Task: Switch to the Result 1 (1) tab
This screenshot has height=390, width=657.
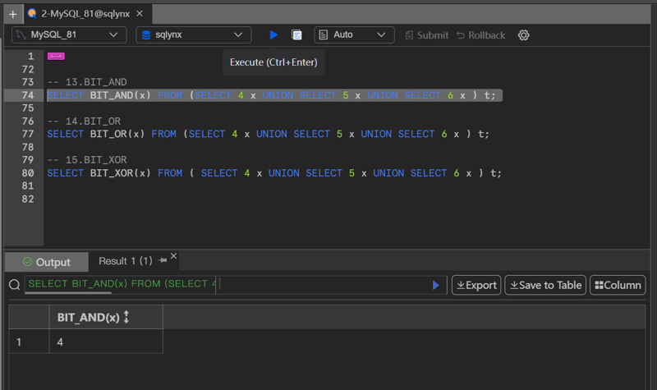Action: [x=126, y=261]
